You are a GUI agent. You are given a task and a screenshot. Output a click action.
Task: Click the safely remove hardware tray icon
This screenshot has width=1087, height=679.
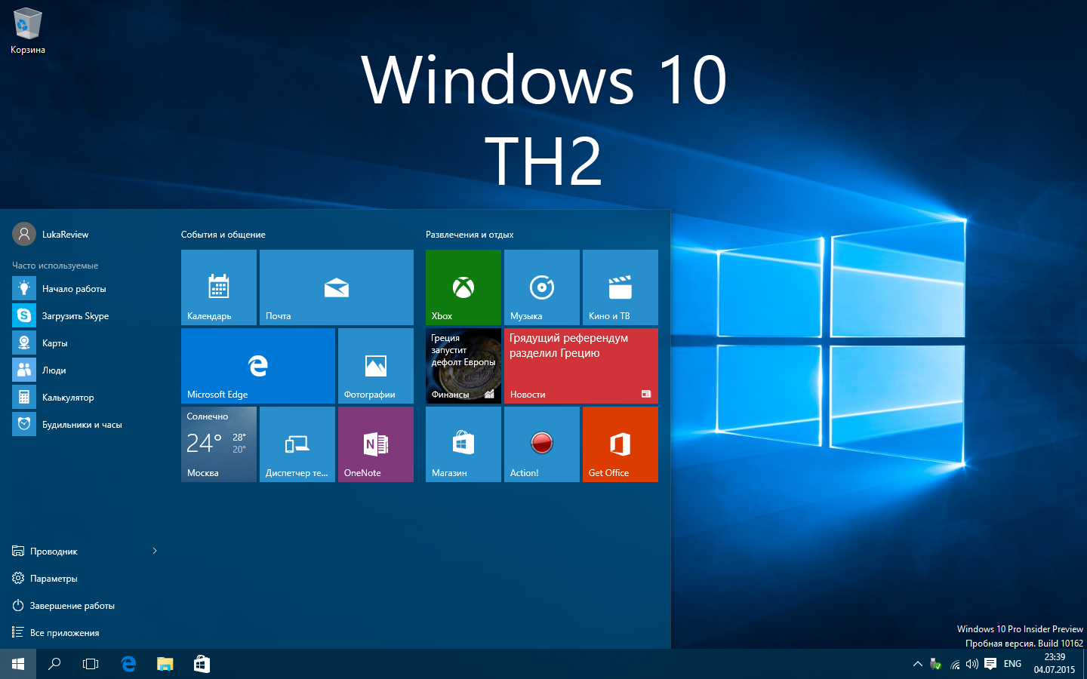(x=936, y=664)
